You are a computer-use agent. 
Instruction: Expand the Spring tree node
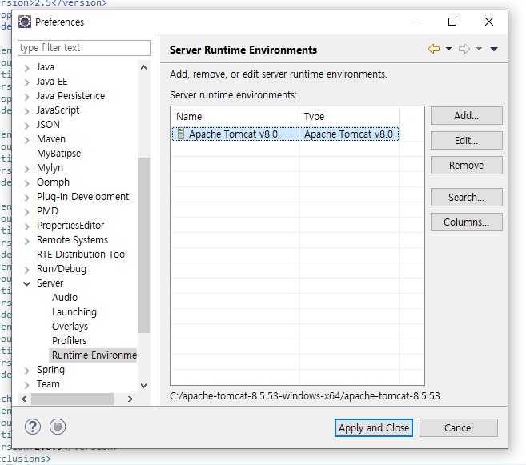[27, 371]
